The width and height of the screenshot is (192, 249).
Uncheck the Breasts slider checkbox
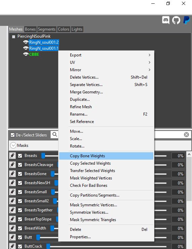pos(20,156)
